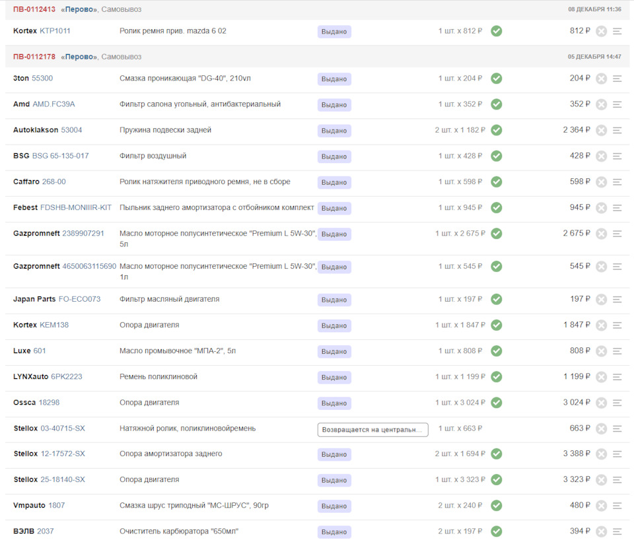The image size is (634, 544).
Task: Click green check mark for Caffaro 268-00
Action: tap(497, 182)
